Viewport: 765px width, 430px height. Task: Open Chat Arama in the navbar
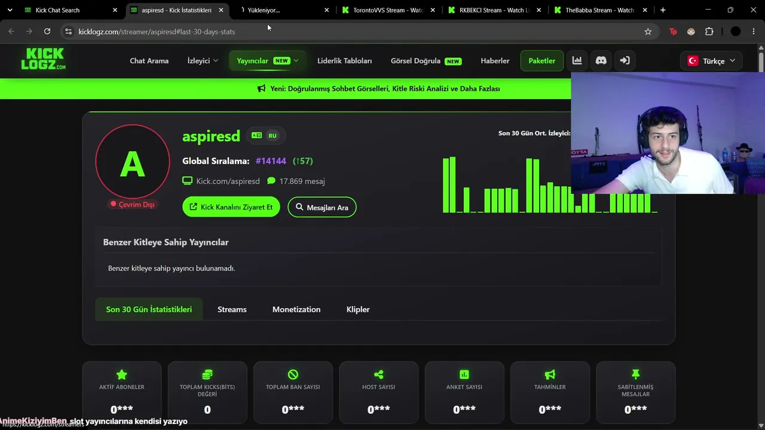pos(149,60)
